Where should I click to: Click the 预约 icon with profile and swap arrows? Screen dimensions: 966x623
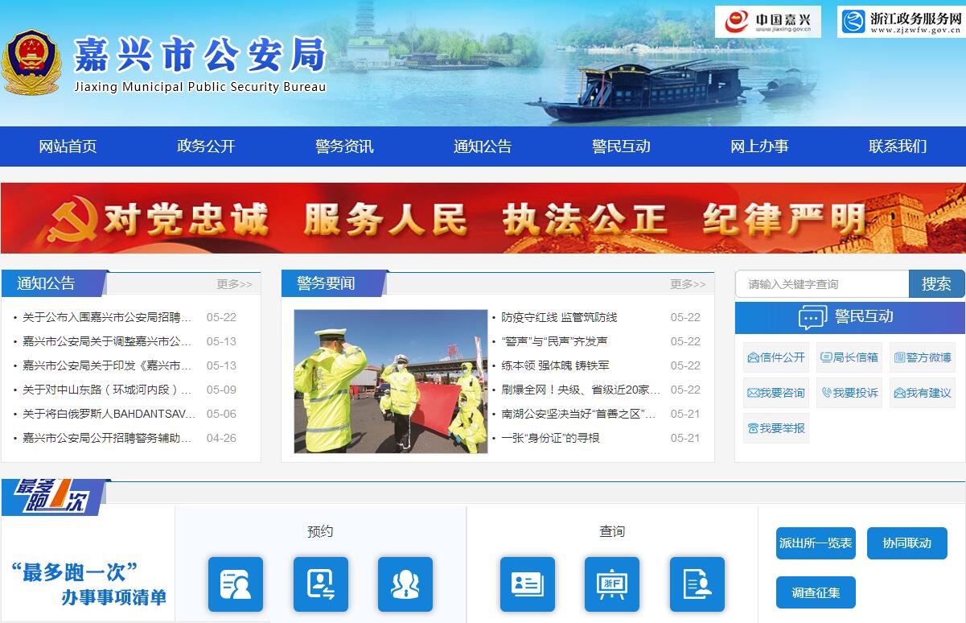[320, 584]
